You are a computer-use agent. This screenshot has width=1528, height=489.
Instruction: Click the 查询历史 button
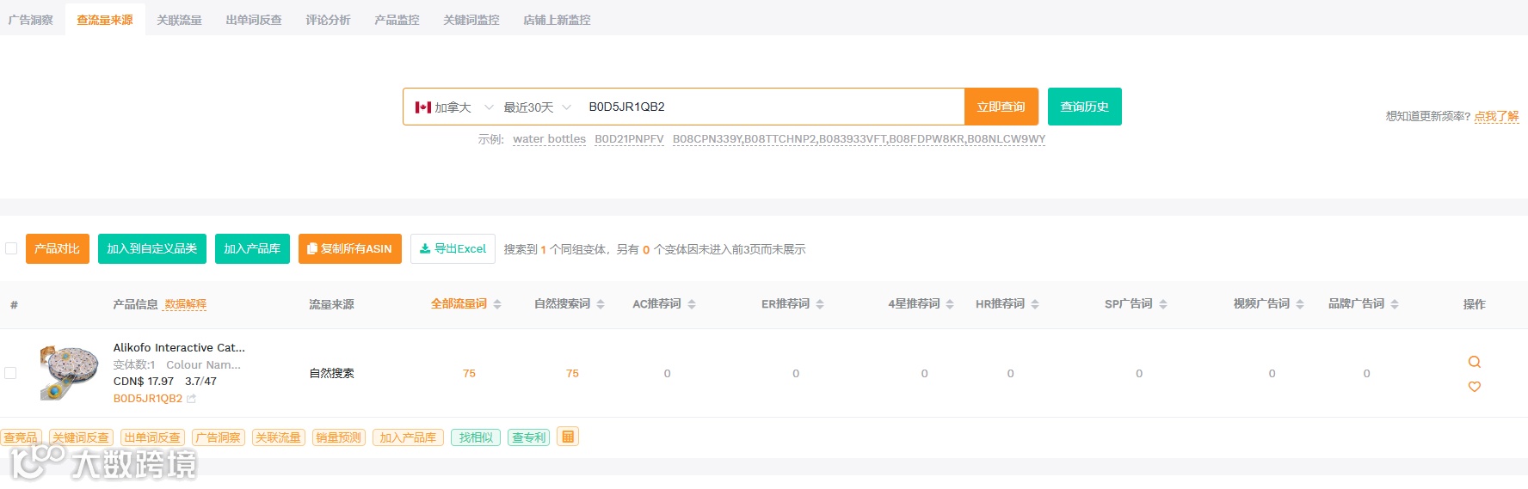click(x=1085, y=107)
